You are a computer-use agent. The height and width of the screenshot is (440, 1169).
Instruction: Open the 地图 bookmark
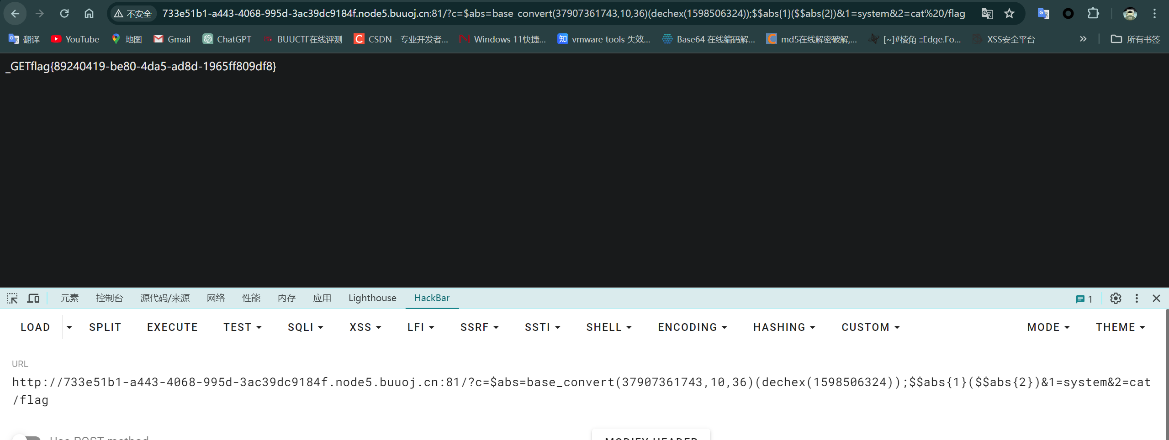click(x=127, y=39)
